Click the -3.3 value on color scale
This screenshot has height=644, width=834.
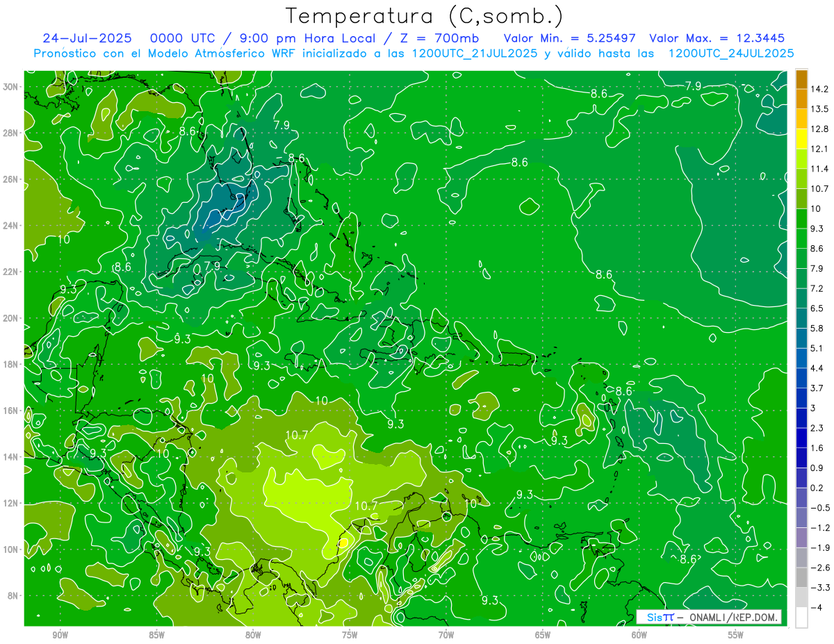(x=819, y=588)
